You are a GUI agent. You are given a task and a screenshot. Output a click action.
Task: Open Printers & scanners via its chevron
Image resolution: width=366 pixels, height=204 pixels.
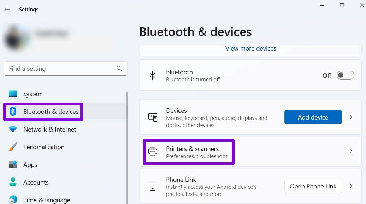351,151
